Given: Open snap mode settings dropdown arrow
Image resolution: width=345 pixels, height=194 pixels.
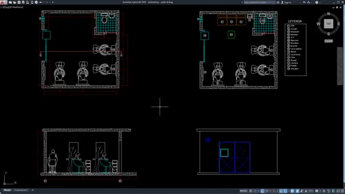Looking at the screenshot, I should tap(259, 191).
